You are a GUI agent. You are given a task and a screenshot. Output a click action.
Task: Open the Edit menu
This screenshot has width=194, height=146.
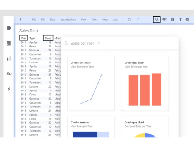click(43, 19)
